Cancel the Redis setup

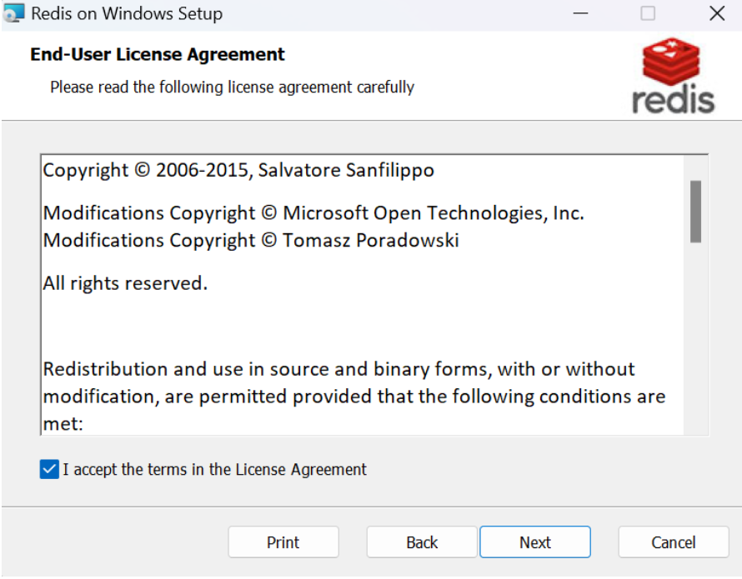[674, 542]
